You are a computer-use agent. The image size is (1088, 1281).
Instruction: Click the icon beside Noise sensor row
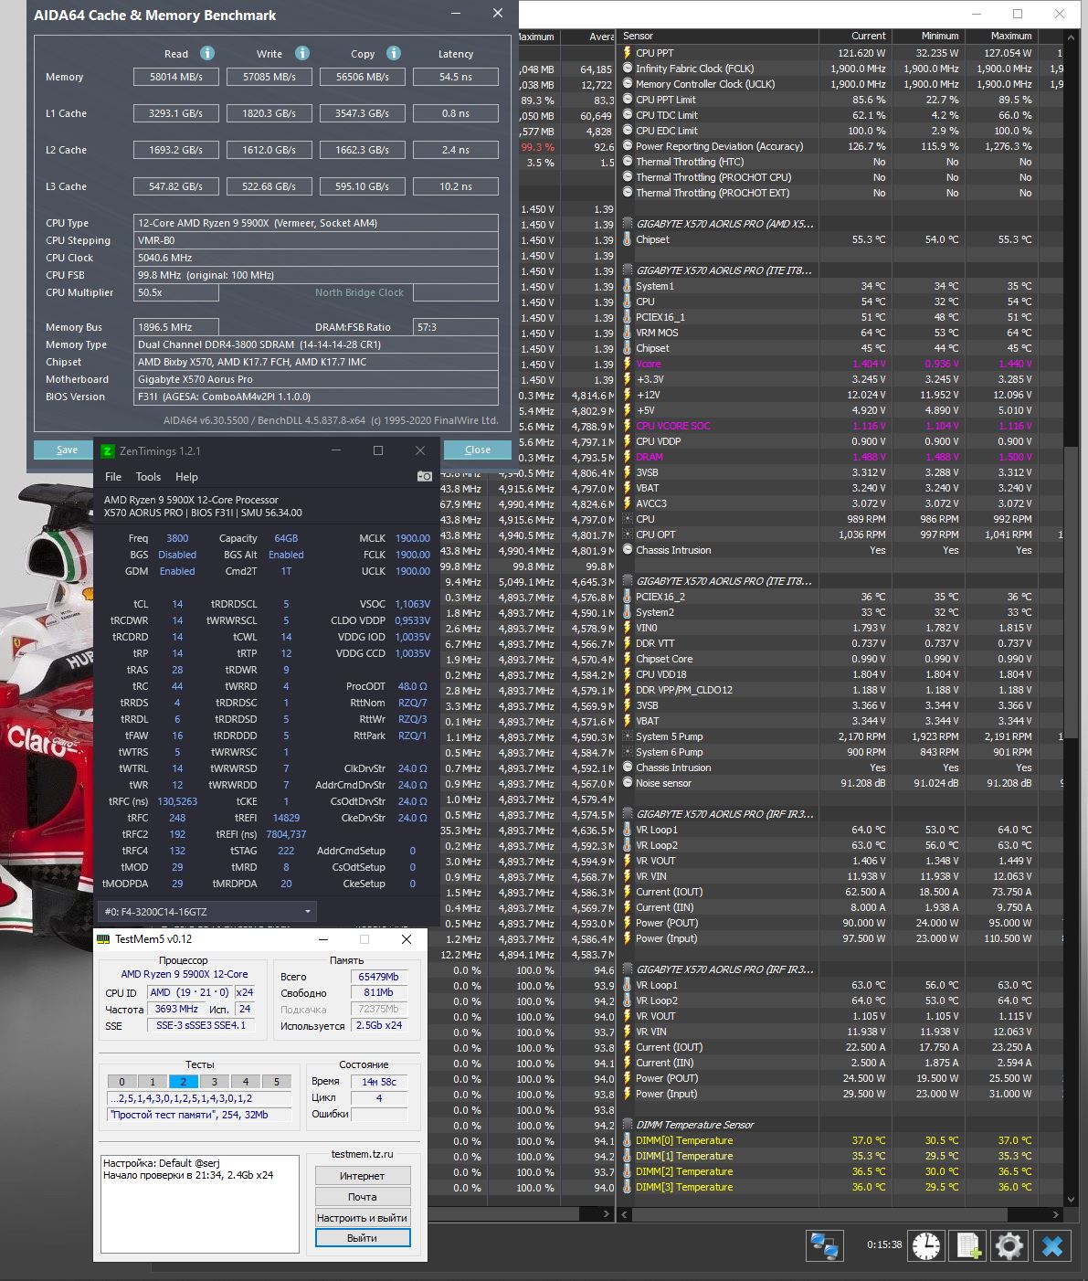628,783
